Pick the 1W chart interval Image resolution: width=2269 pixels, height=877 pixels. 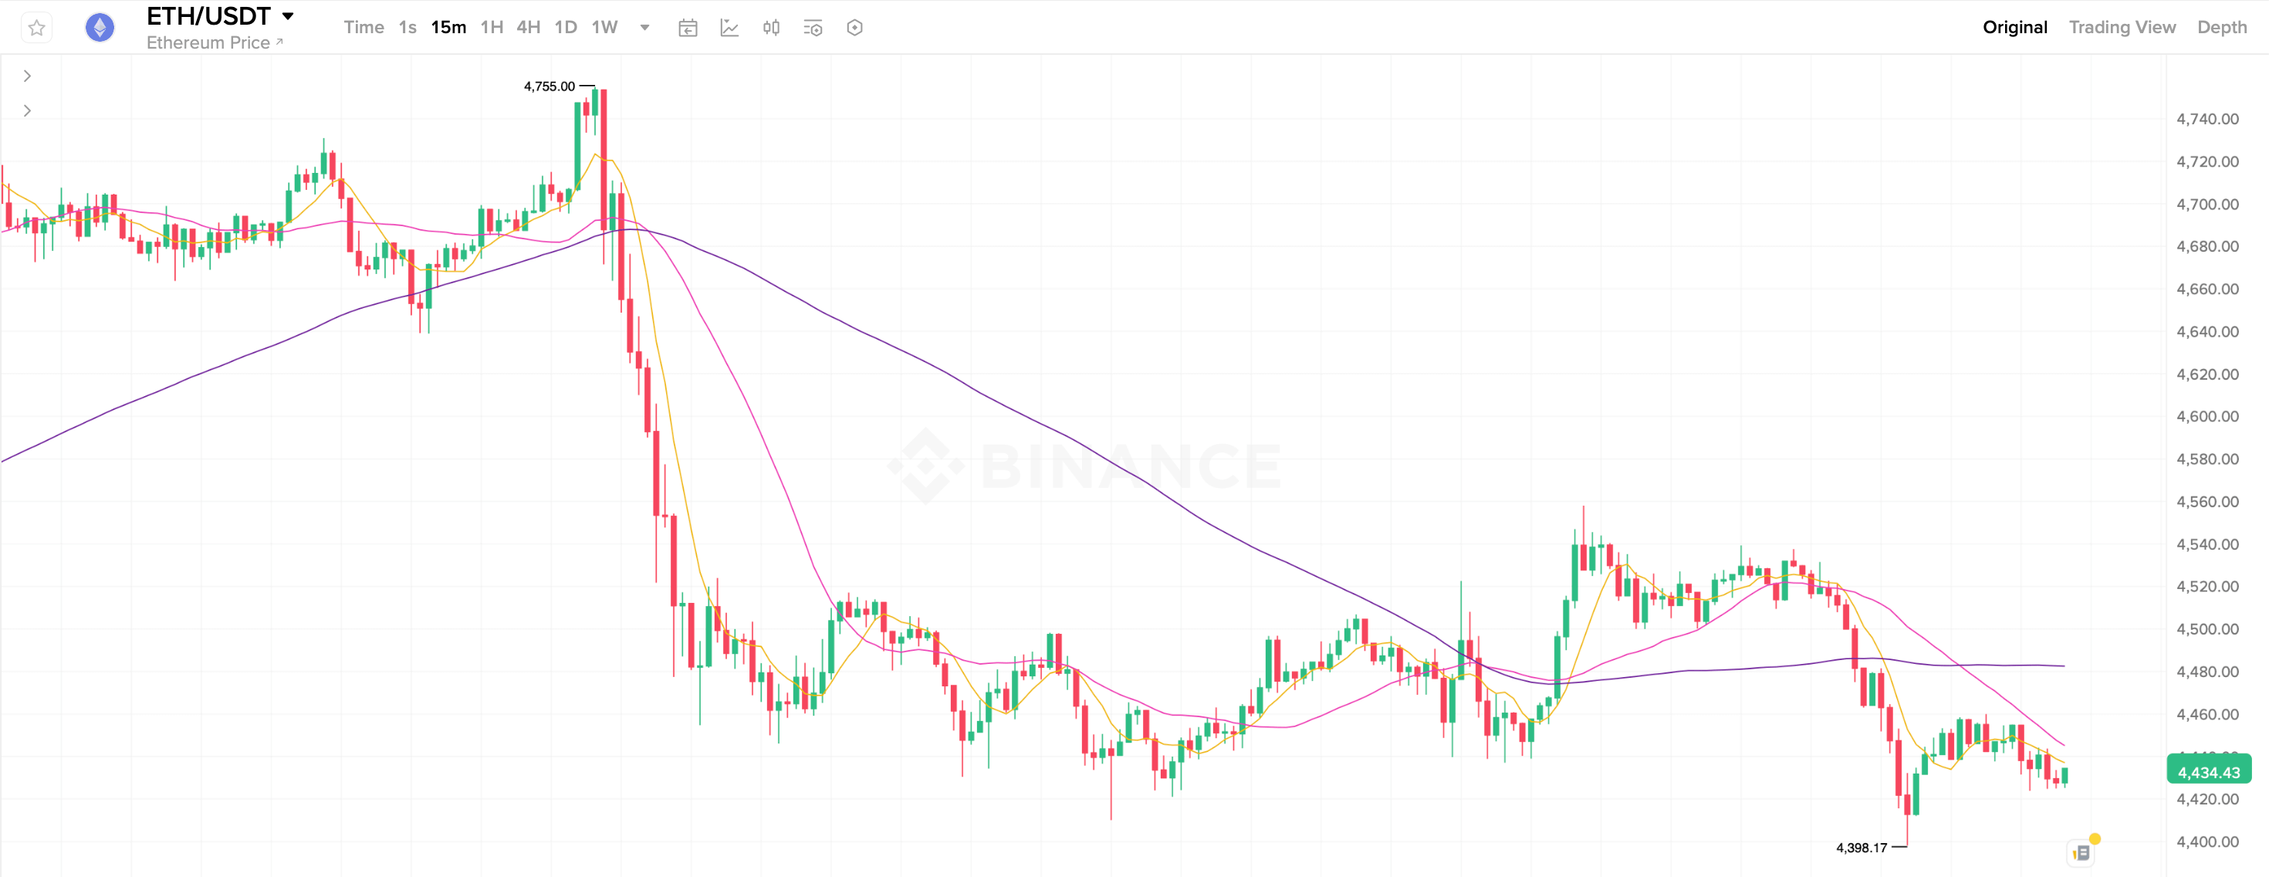point(604,27)
